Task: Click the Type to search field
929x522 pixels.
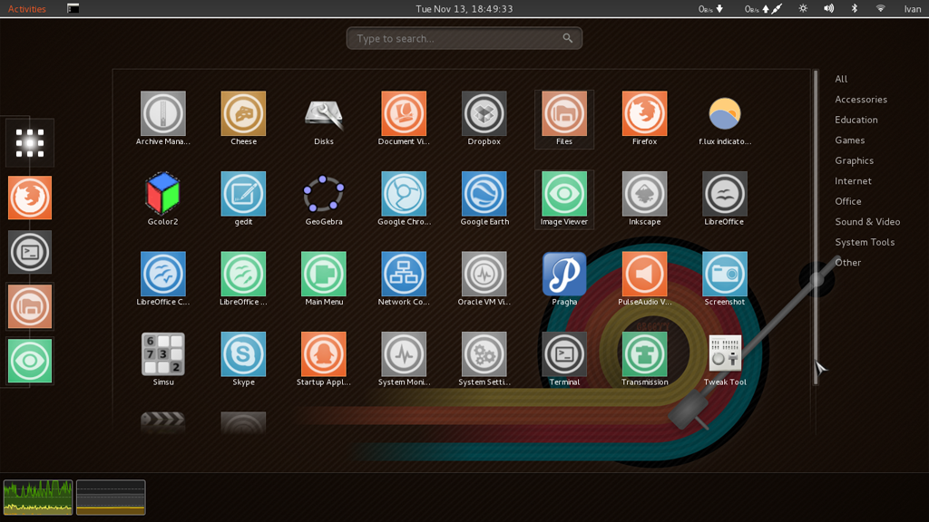Action: tap(464, 38)
